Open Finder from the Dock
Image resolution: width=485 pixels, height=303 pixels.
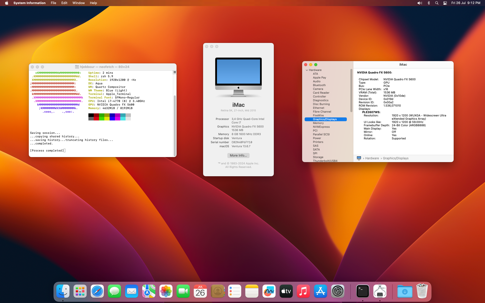(x=63, y=291)
